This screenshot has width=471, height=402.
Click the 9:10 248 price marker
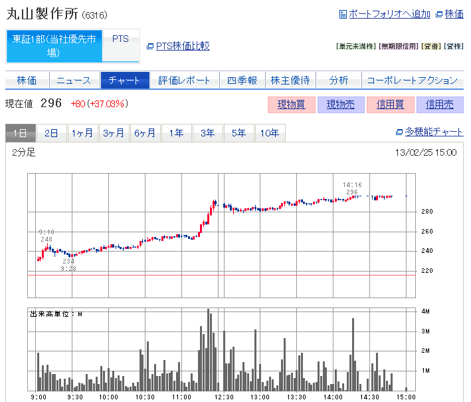click(47, 236)
